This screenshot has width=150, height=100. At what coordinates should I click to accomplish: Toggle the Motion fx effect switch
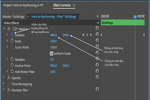pos(9,29)
